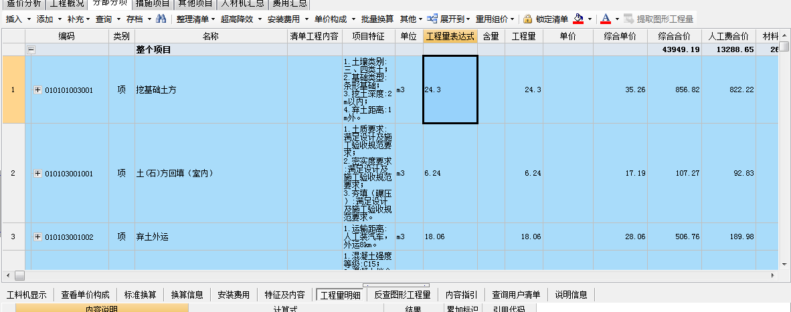
Task: Click the 856.82 total cell
Action: [x=674, y=90]
